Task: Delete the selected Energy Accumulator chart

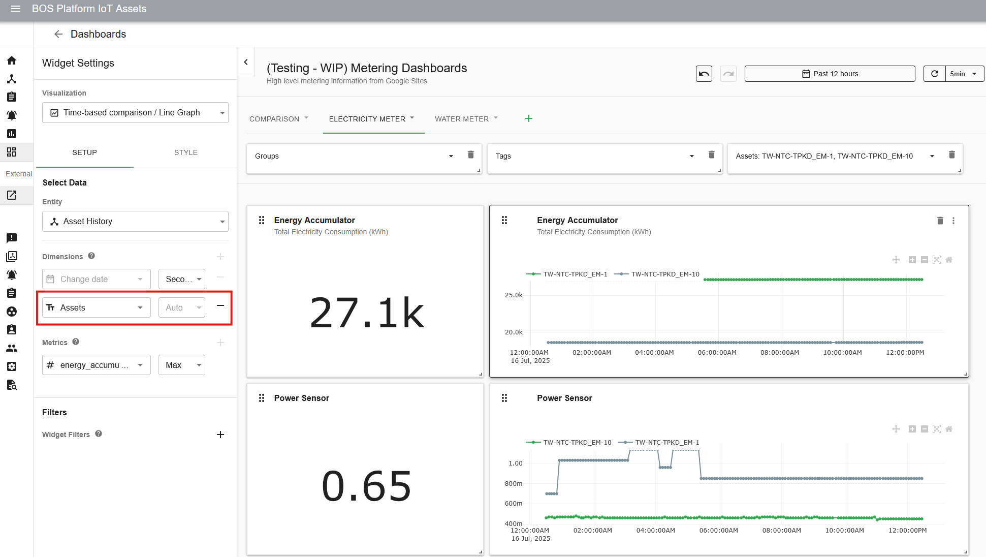Action: pos(940,221)
